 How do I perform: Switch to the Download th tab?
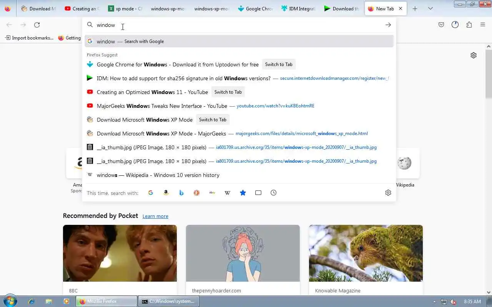(x=342, y=8)
